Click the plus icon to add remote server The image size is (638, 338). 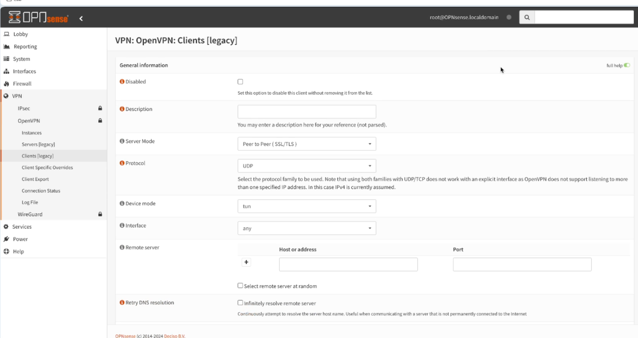[246, 262]
